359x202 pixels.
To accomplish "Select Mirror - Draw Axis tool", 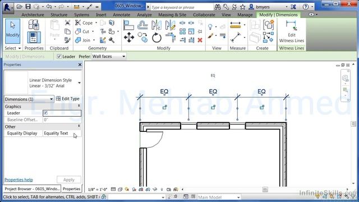I will (x=171, y=25).
